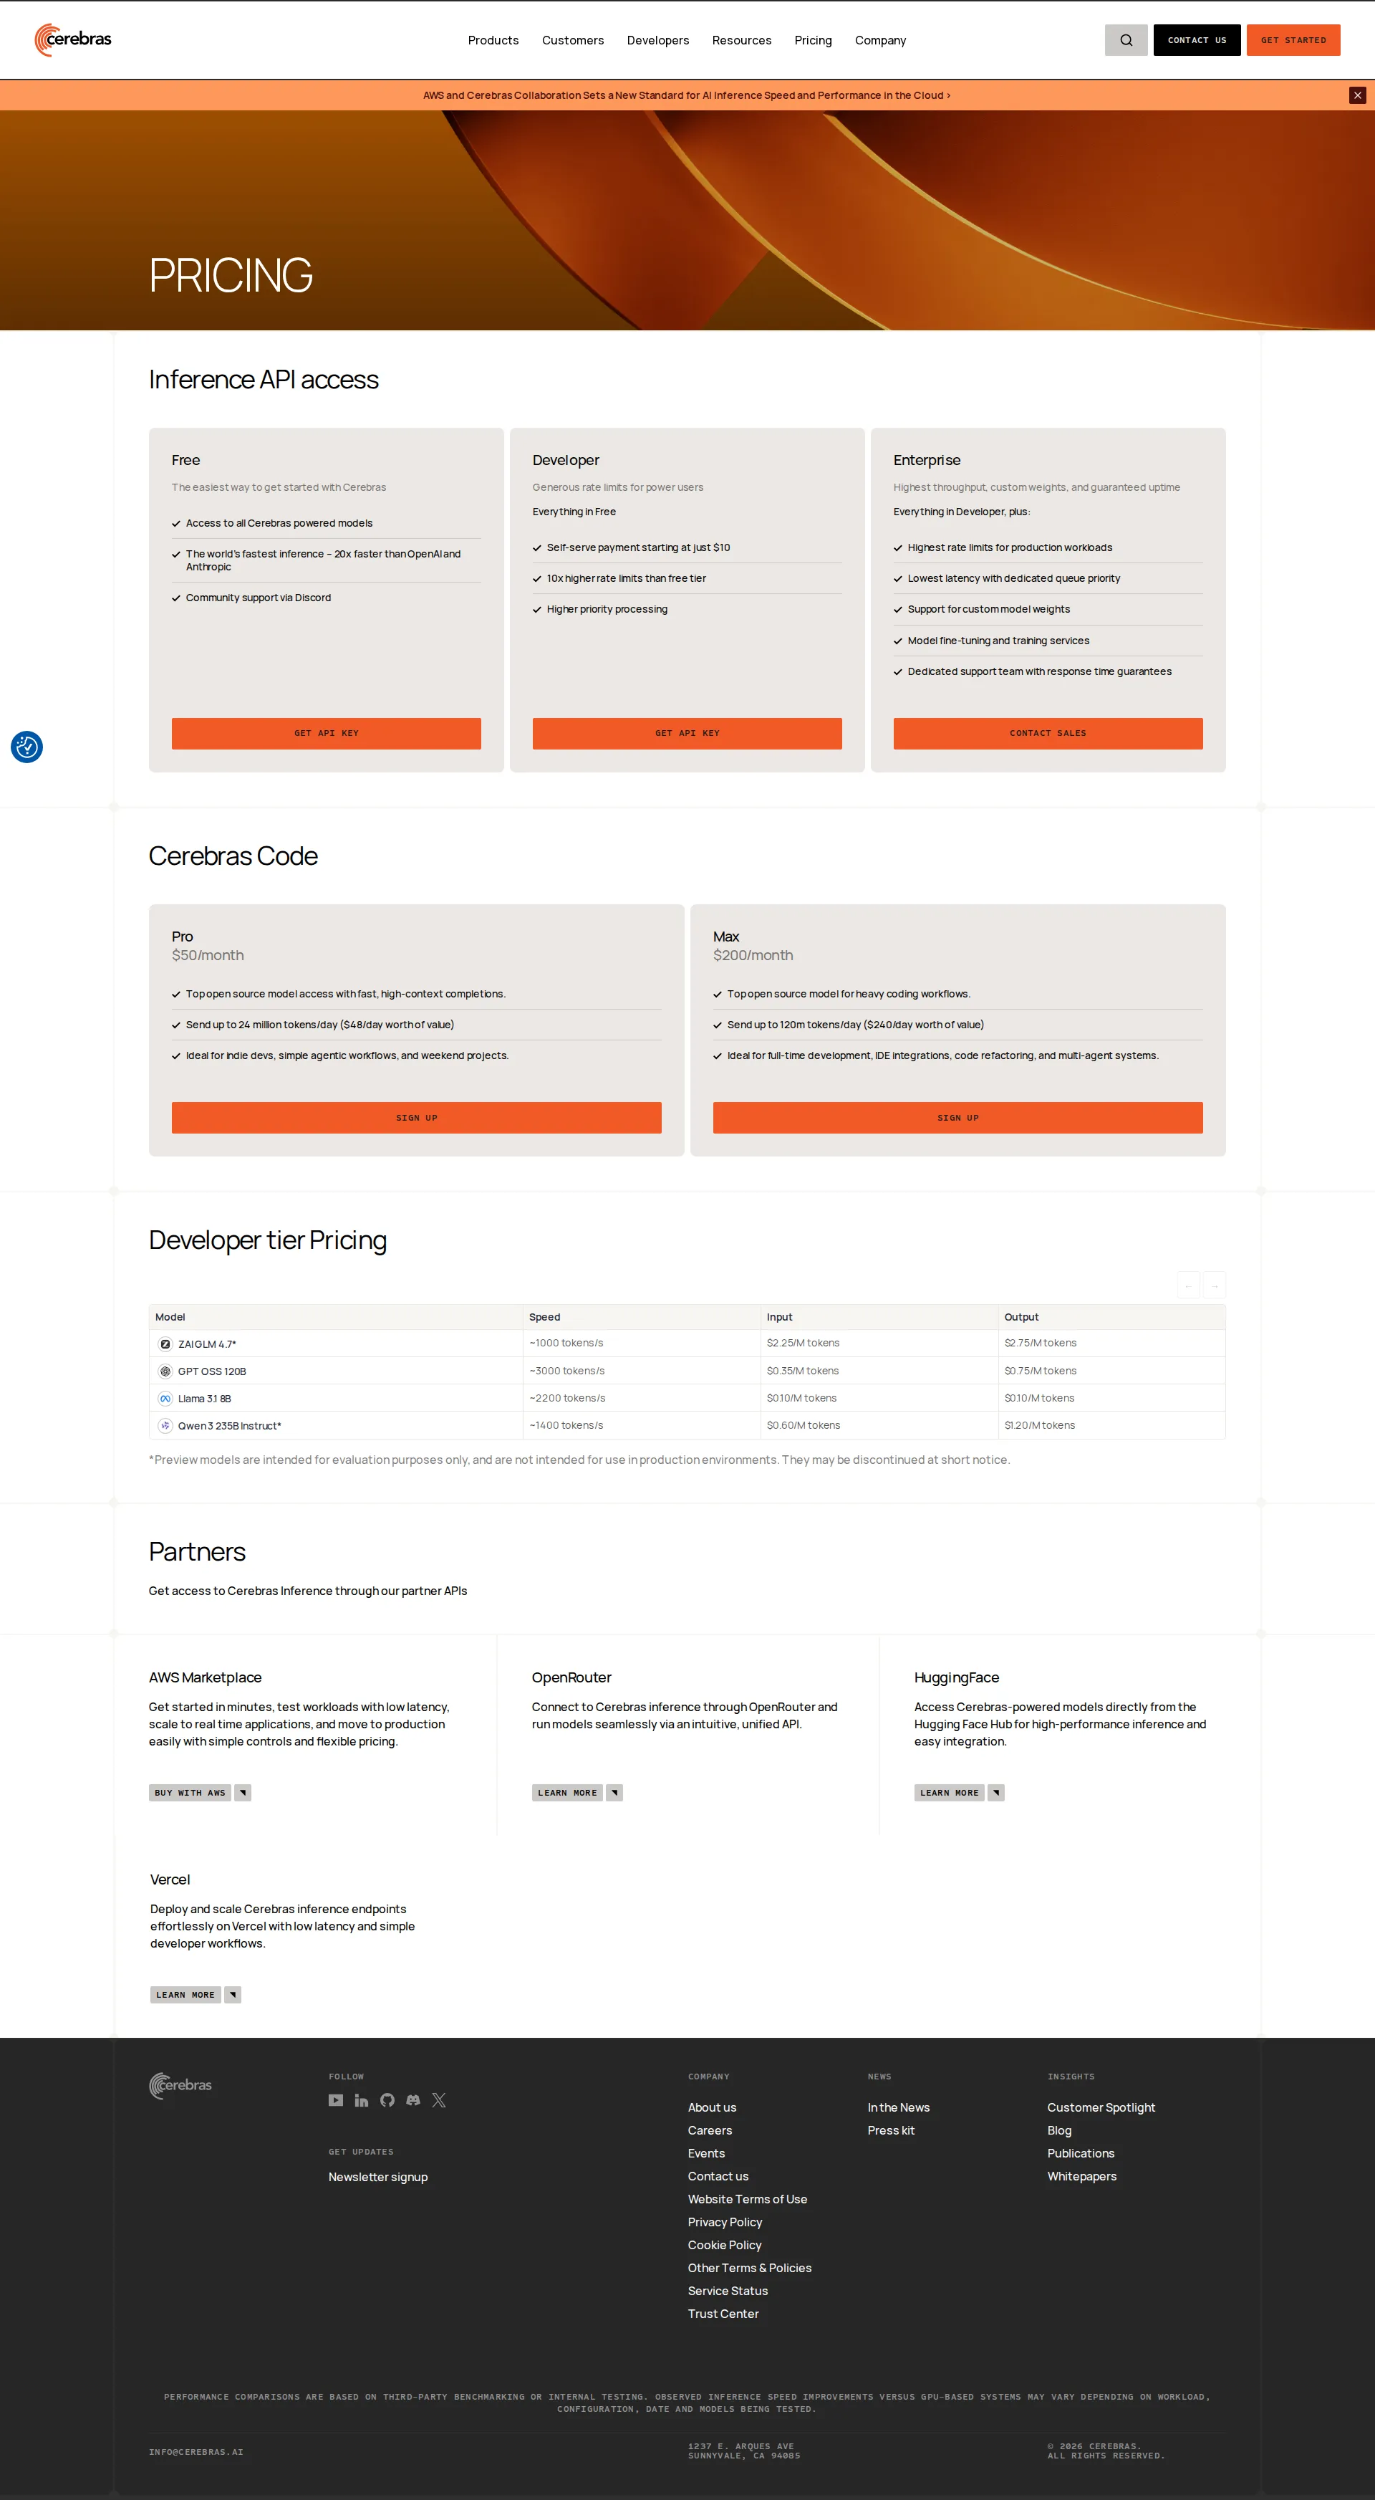This screenshot has height=2500, width=1375.
Task: Click the Meta icon beside Llama 3.1 8B
Action: coord(164,1397)
